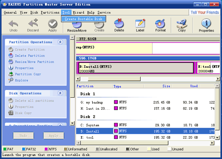Collapse the Disk Operations panel
The image size is (222, 159).
pyautogui.click(x=60, y=93)
